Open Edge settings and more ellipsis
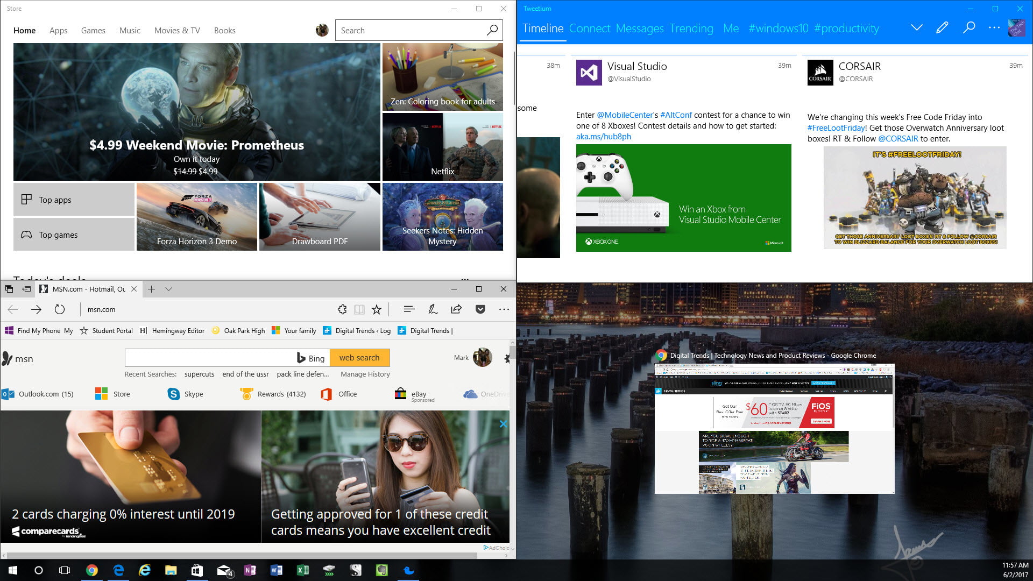Screen dimensions: 1033x581 [x=504, y=309]
